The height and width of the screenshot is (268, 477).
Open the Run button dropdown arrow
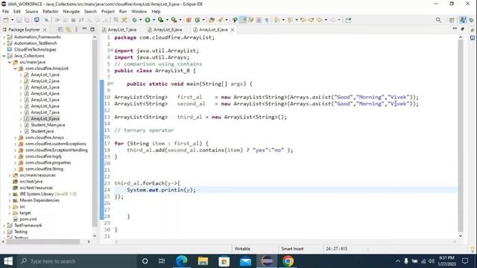[154, 20]
